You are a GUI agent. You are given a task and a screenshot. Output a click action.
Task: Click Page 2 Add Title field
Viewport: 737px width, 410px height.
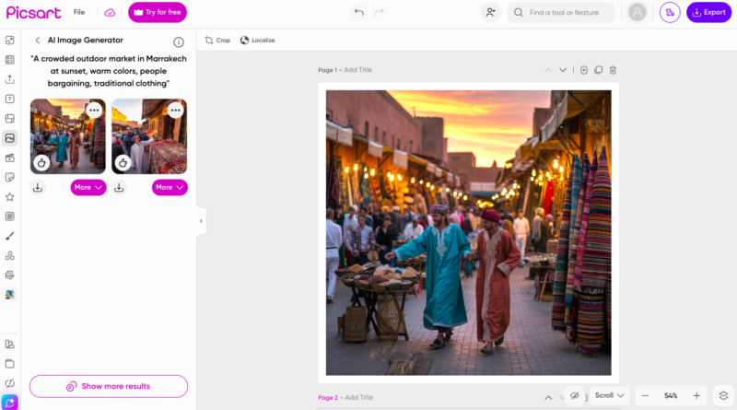coord(358,397)
